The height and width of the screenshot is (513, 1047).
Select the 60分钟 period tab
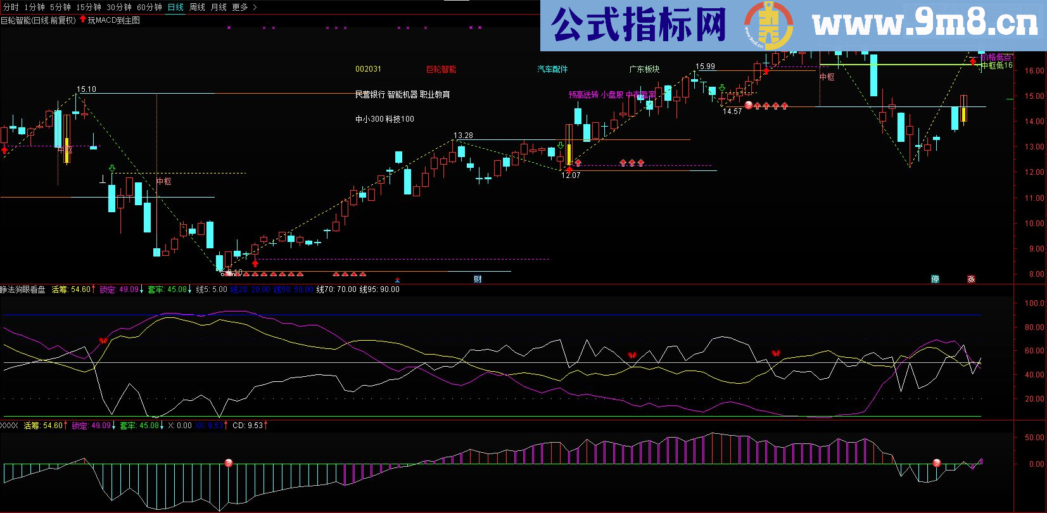[x=149, y=7]
